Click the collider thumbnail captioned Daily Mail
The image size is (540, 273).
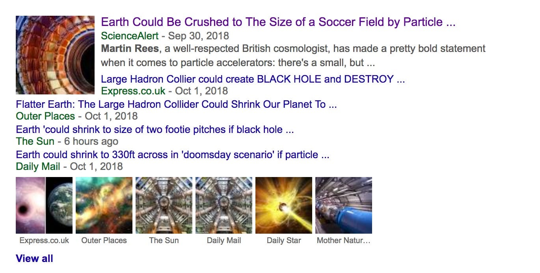224,205
